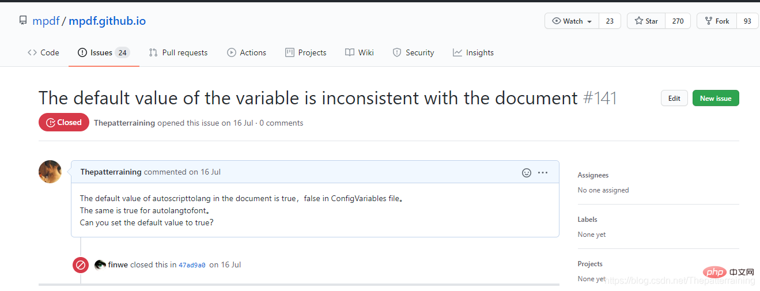Image resolution: width=760 pixels, height=291 pixels.
Task: Click Thepatterraining avatar image beside comment
Action: 50,172
